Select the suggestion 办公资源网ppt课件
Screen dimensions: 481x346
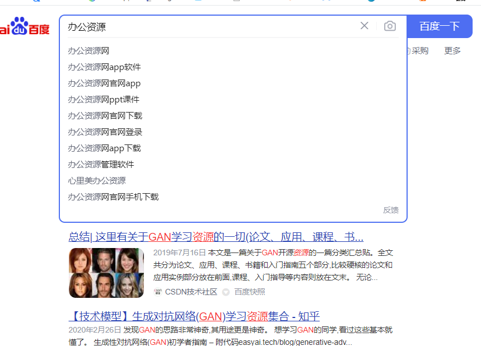pos(104,100)
